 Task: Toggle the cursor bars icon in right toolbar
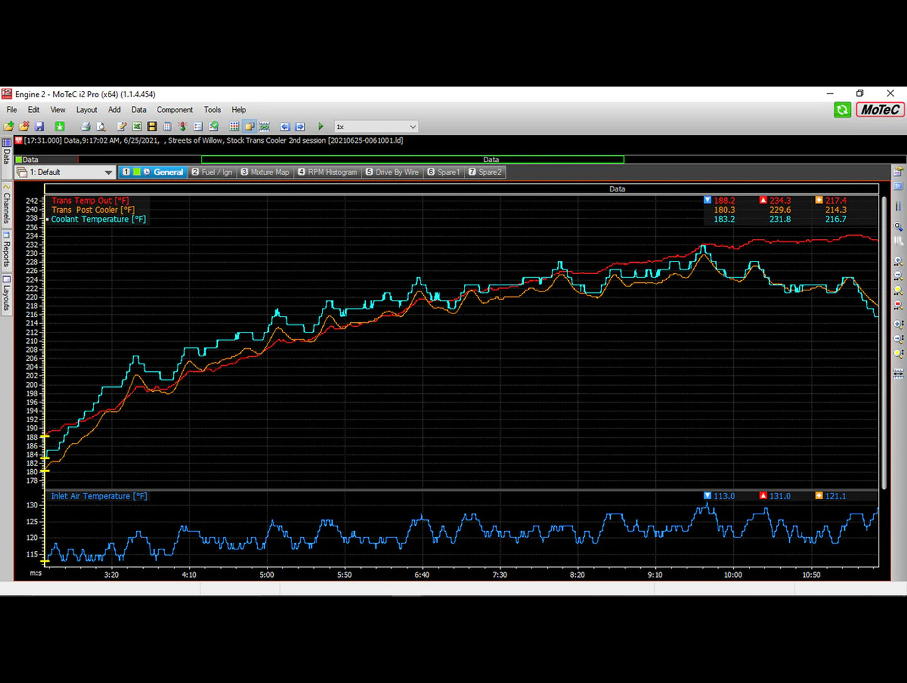898,206
